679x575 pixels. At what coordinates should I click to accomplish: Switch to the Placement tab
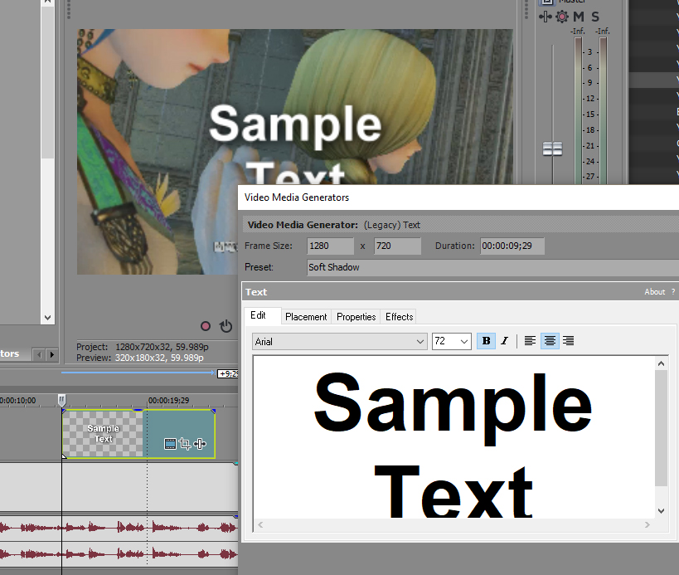coord(306,317)
